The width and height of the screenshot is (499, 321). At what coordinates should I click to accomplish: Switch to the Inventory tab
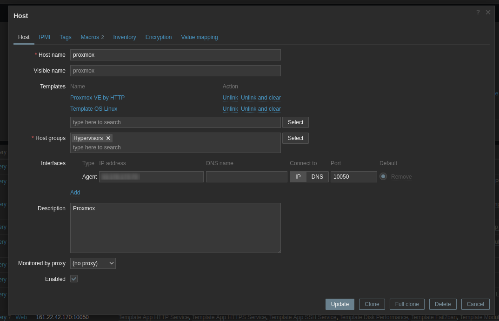[125, 37]
